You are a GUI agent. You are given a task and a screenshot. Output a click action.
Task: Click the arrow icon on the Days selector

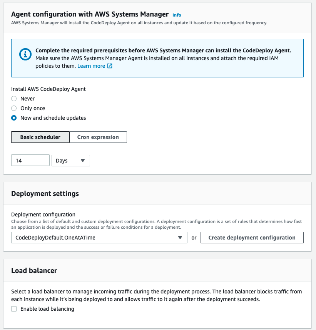[83, 161]
